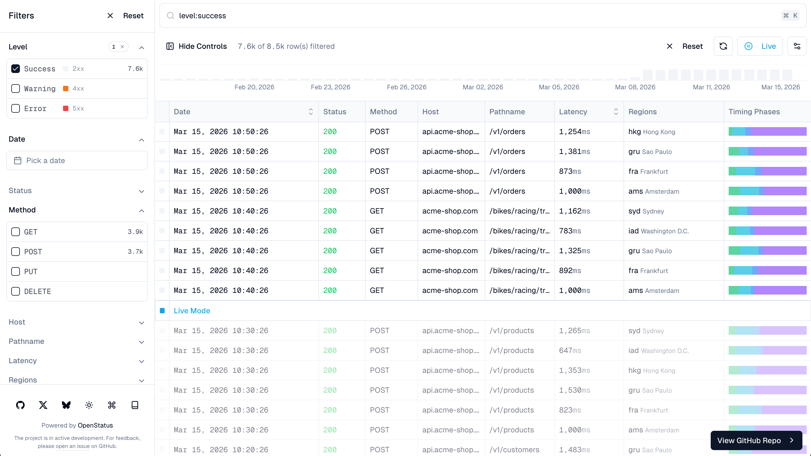The height and width of the screenshot is (456, 811).
Task: Uncheck the Success level checkbox
Action: [x=16, y=69]
